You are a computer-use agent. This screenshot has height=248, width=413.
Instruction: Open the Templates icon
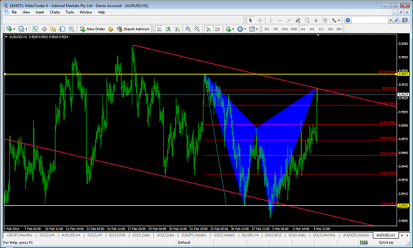coord(252,29)
